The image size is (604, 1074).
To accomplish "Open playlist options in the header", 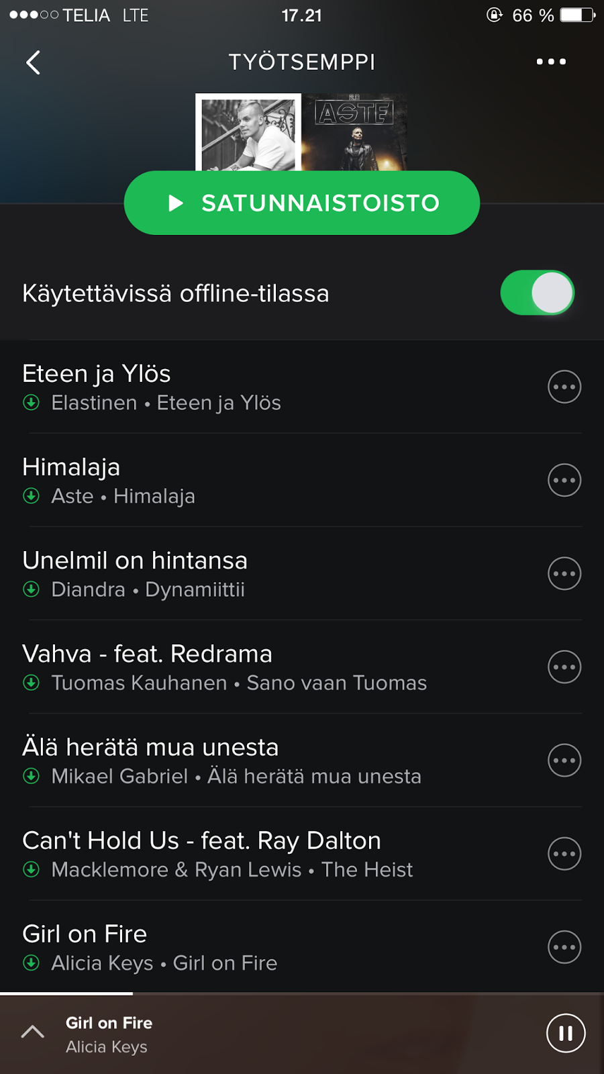I will 551,62.
